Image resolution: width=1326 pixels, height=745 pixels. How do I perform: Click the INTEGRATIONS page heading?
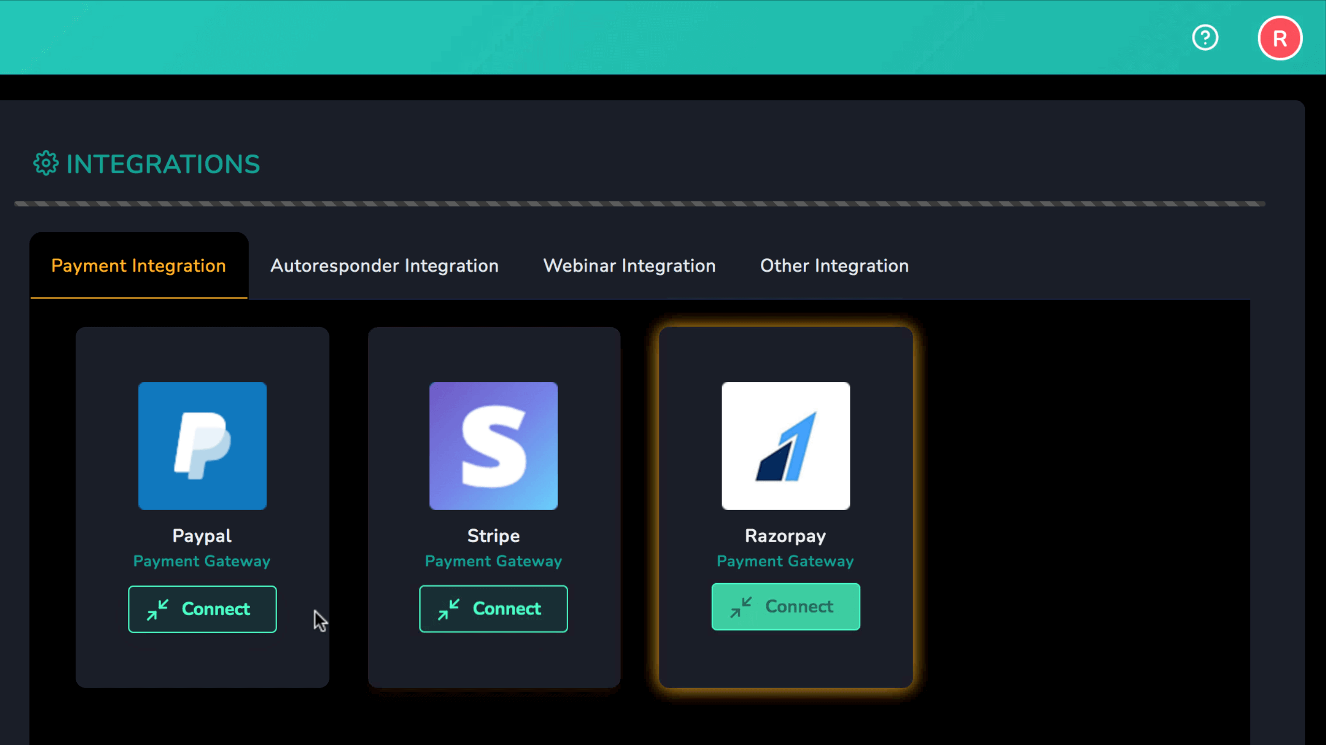[x=163, y=164]
